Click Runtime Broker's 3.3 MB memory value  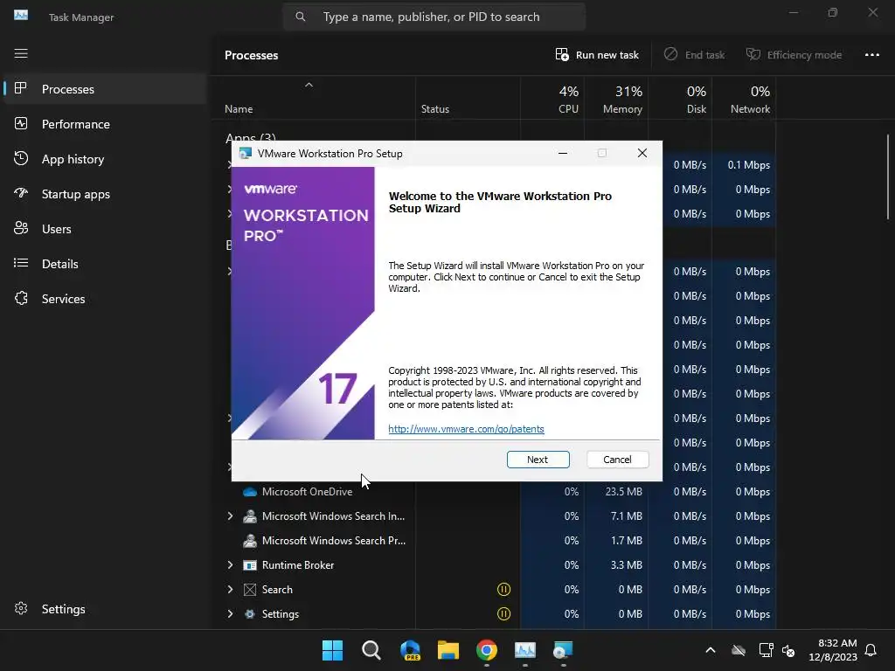pyautogui.click(x=626, y=565)
